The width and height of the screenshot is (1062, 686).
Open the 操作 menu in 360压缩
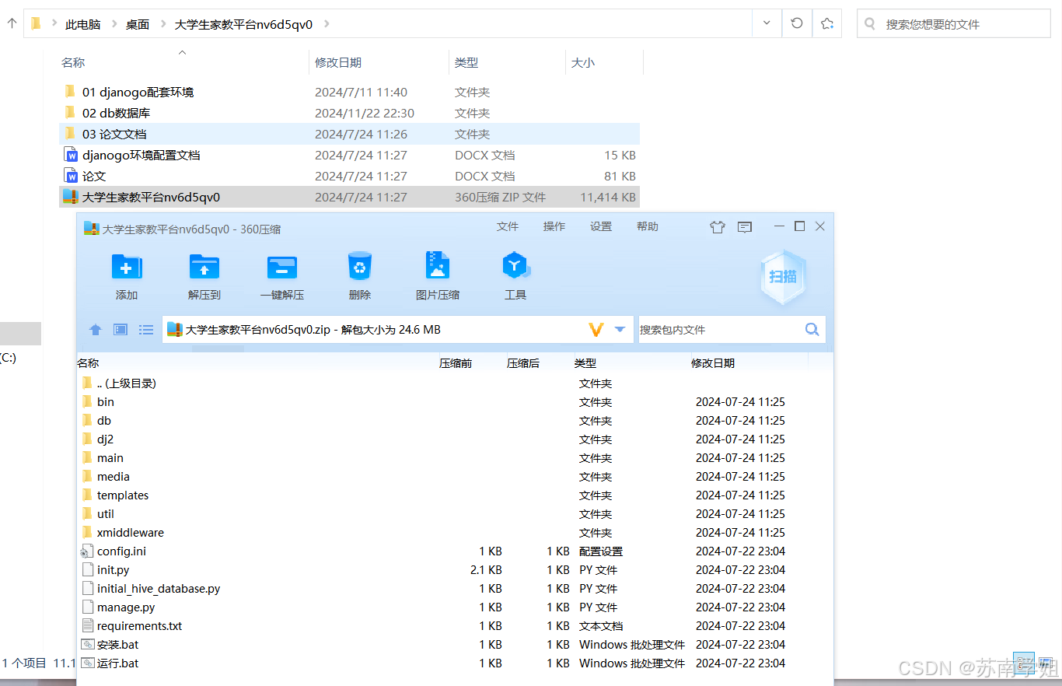[x=554, y=226]
